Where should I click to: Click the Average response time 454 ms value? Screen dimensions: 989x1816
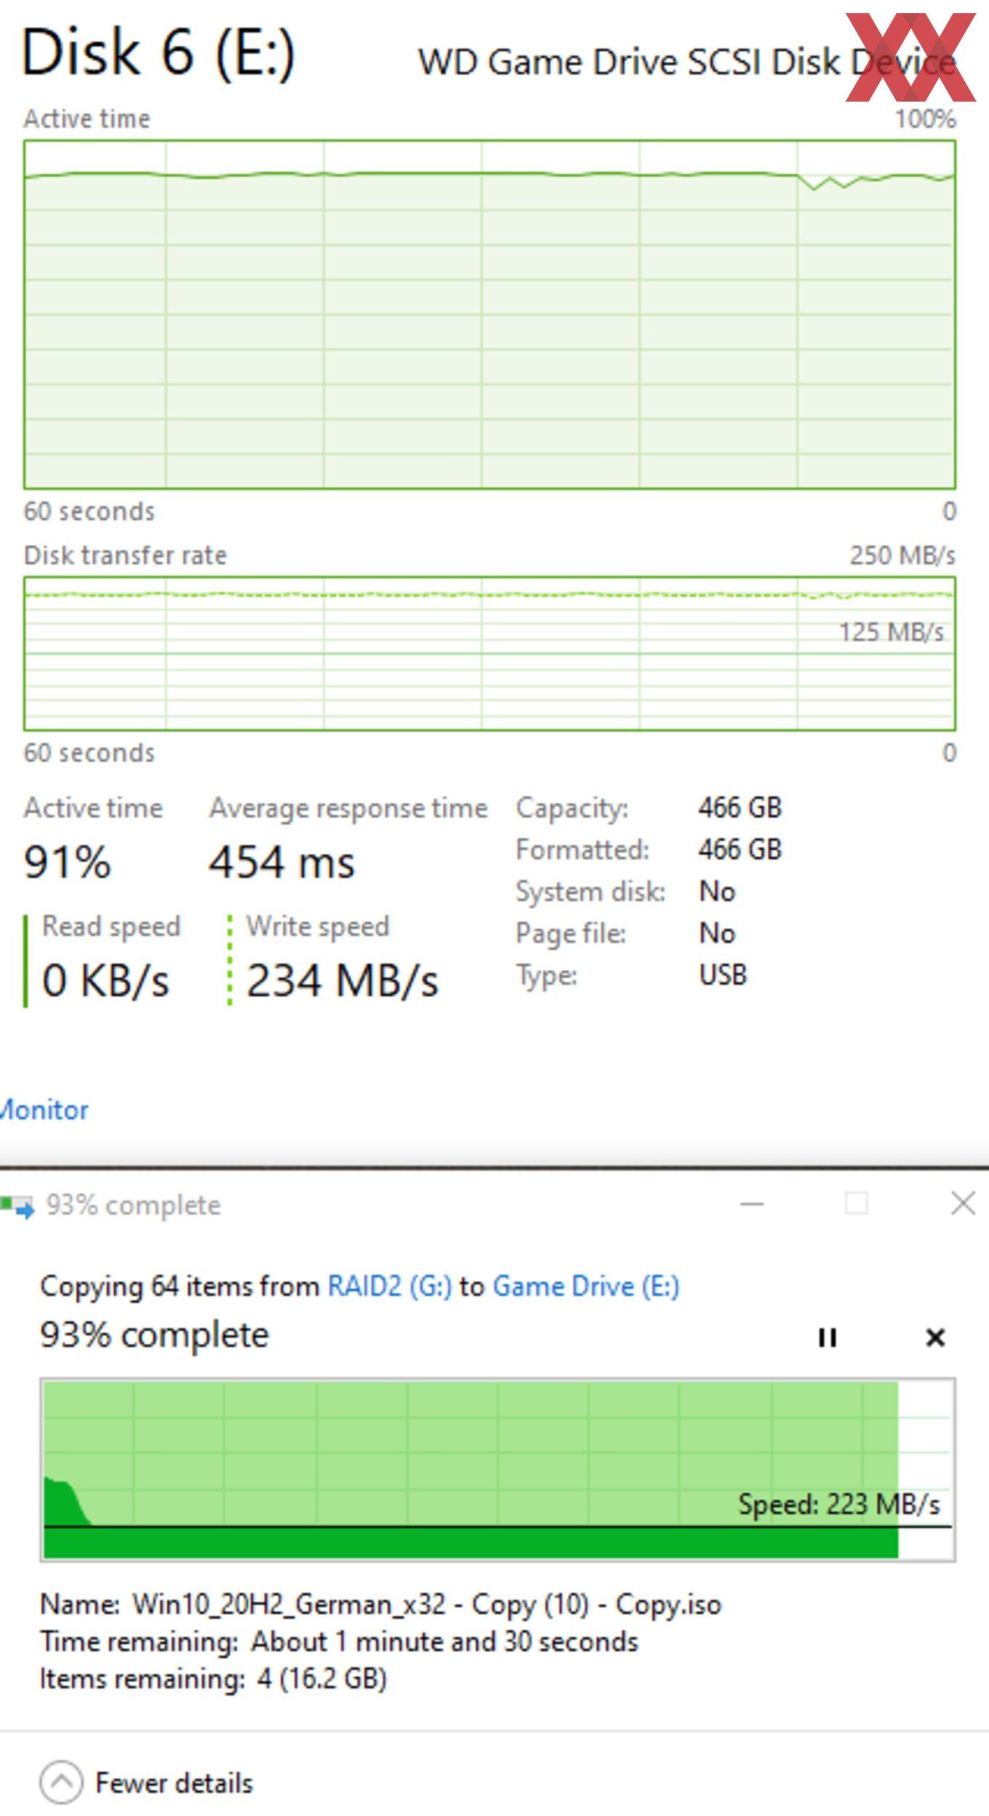282,863
